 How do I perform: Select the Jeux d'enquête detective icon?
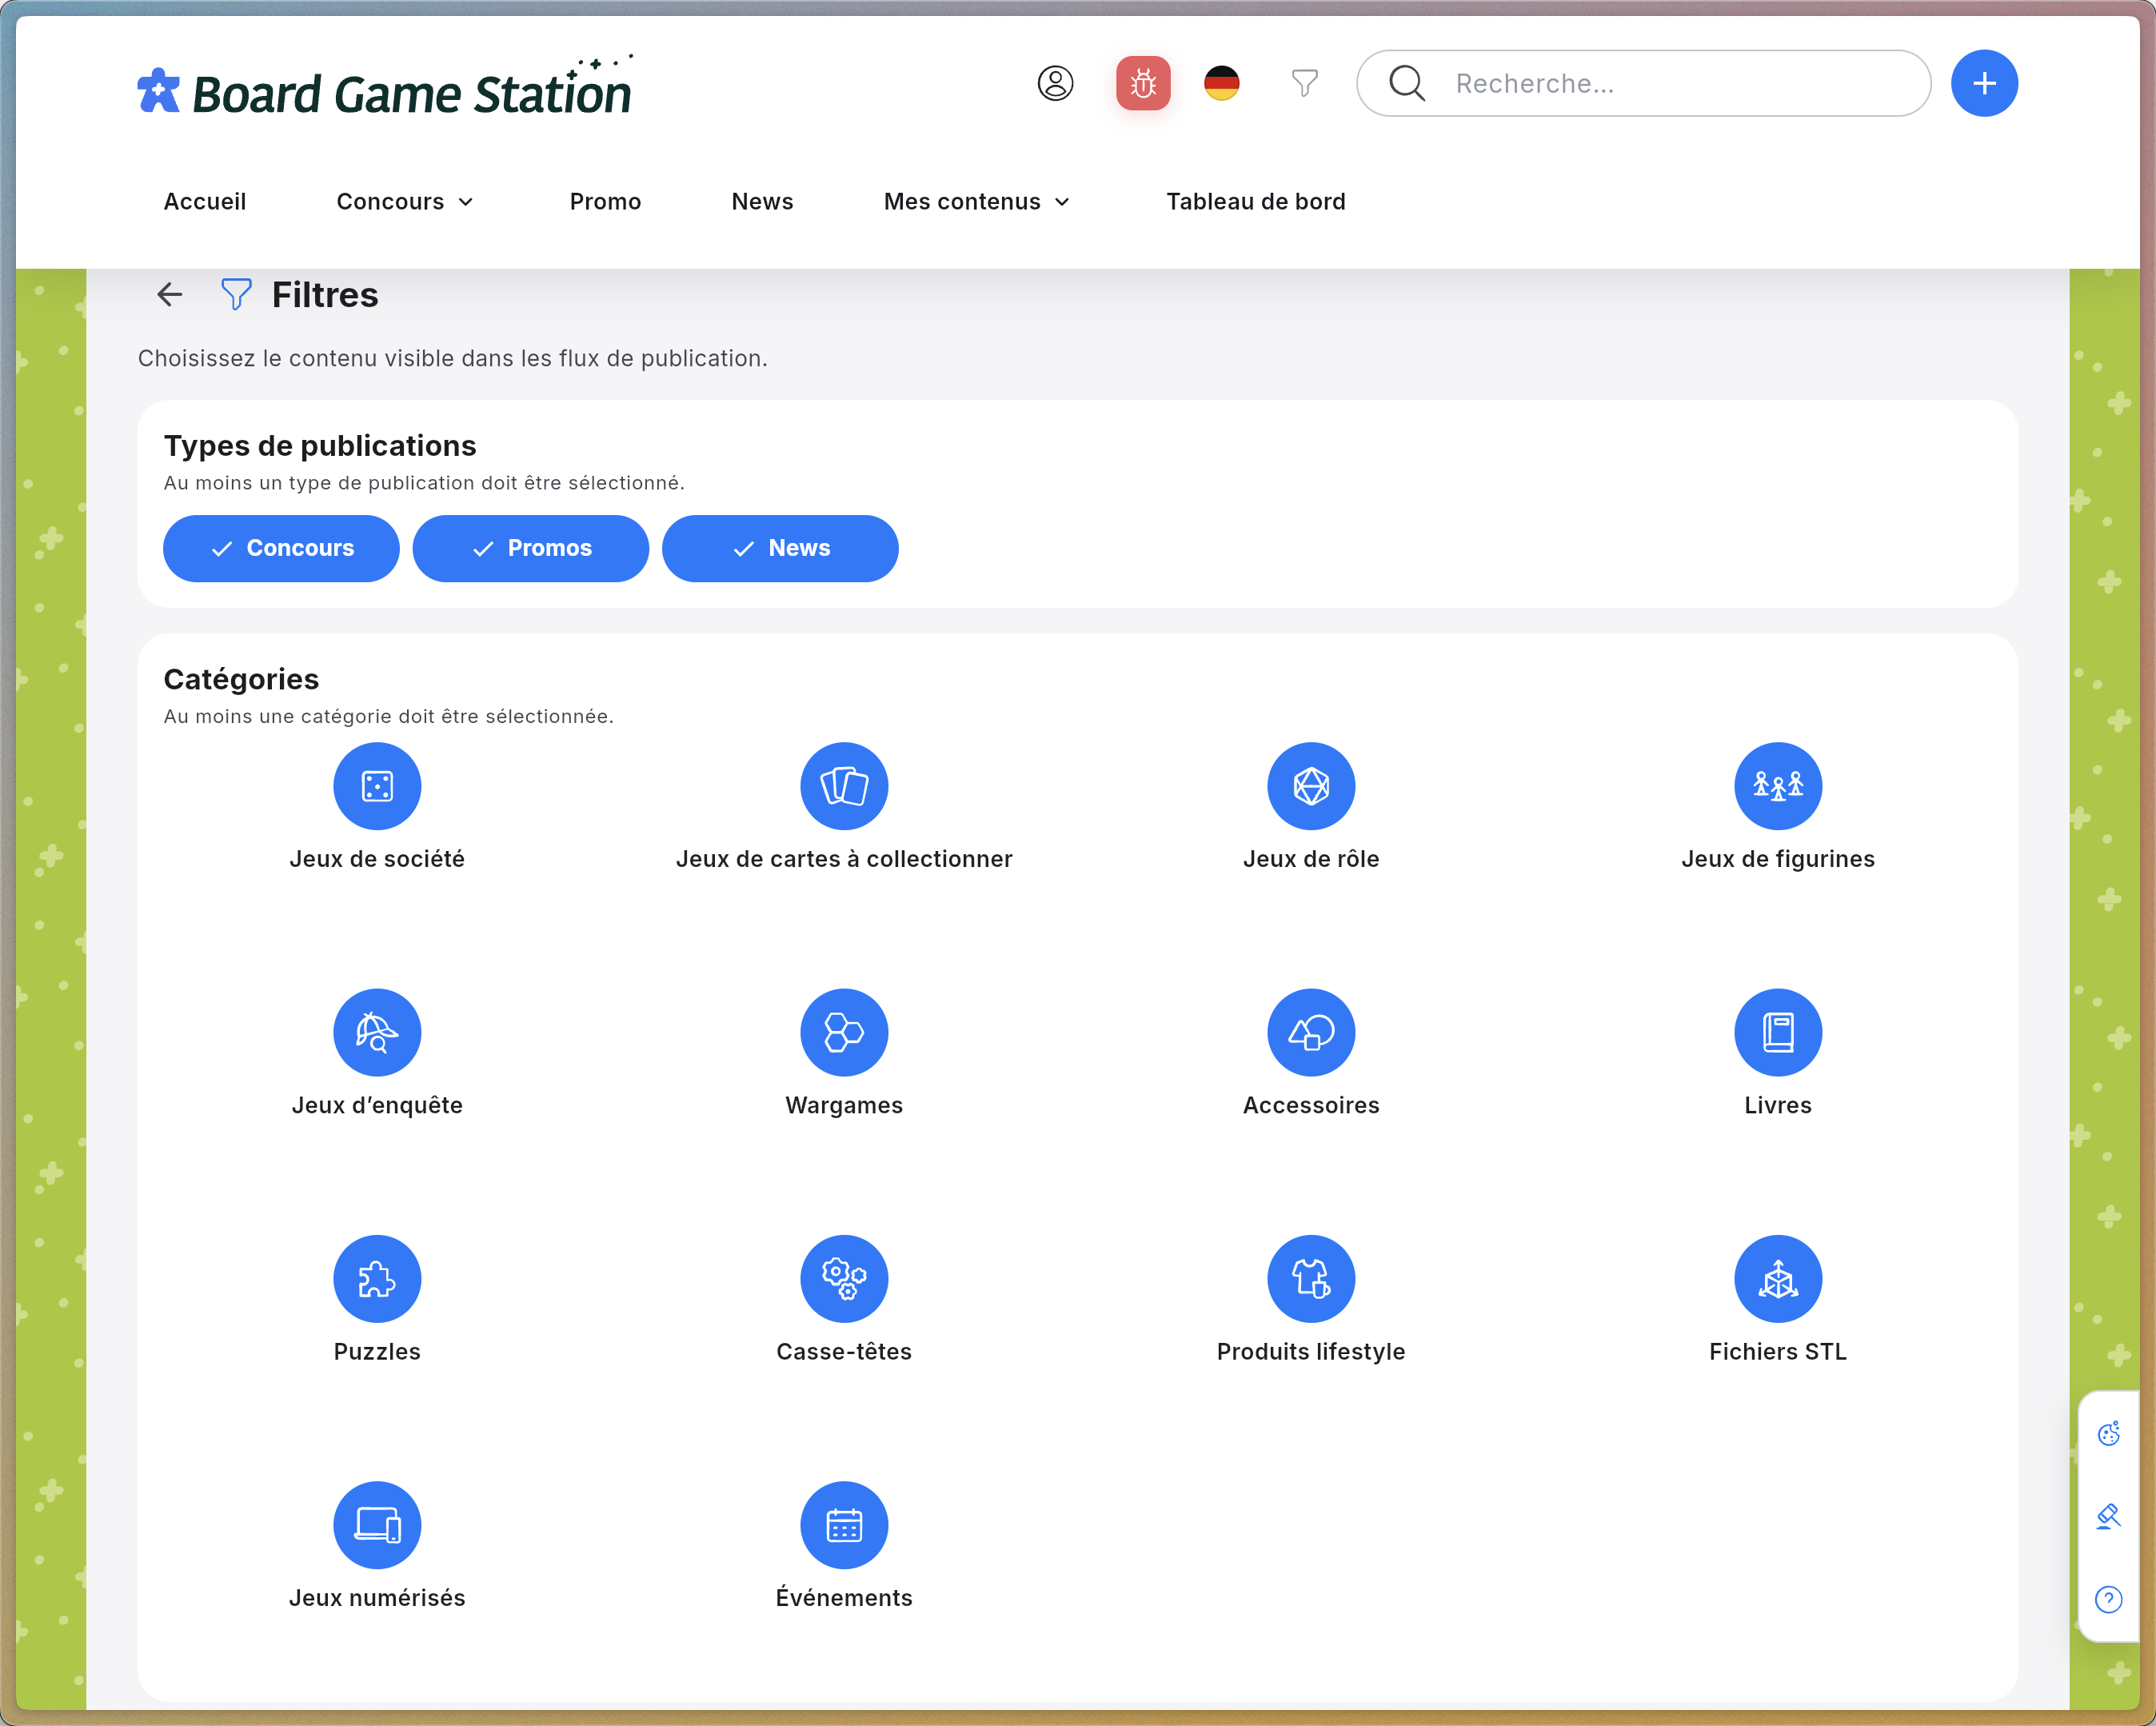(377, 1032)
